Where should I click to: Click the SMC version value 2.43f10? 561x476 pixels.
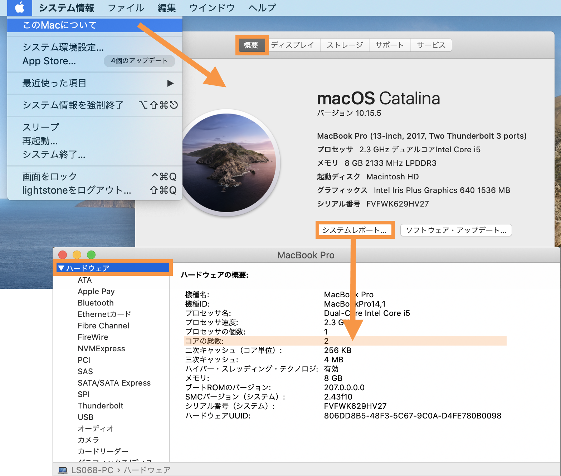pyautogui.click(x=338, y=397)
